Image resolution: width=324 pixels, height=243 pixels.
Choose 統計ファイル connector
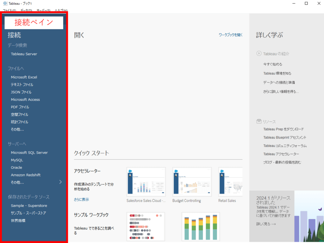(x=19, y=122)
